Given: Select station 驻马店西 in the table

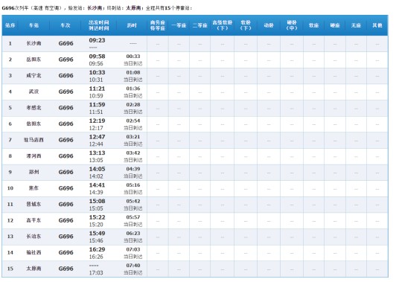Looking at the screenshot, I should pyautogui.click(x=33, y=140).
